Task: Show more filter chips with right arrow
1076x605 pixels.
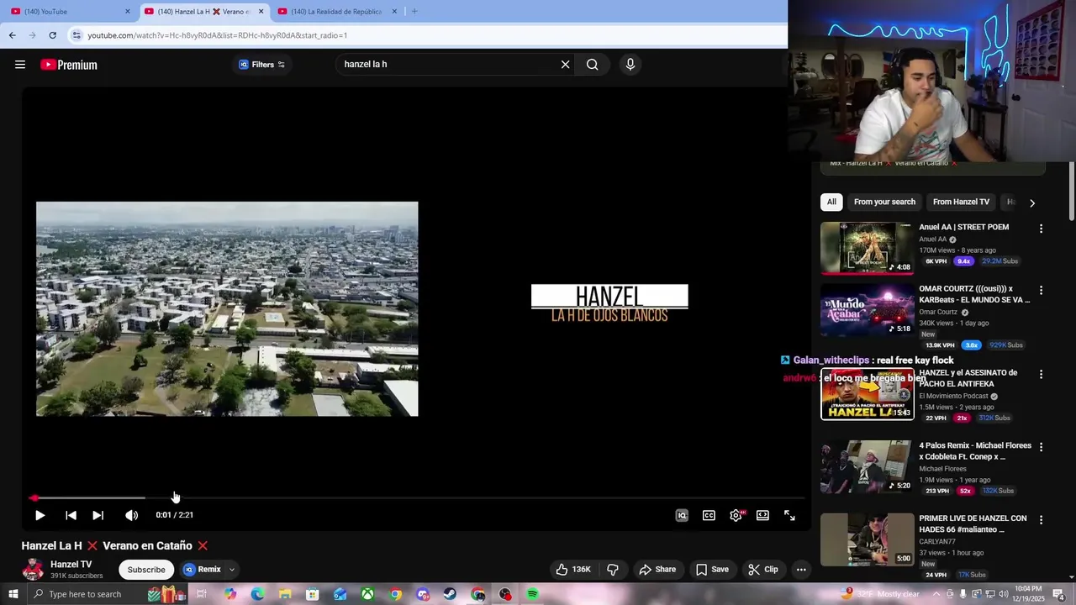Action: click(x=1032, y=203)
